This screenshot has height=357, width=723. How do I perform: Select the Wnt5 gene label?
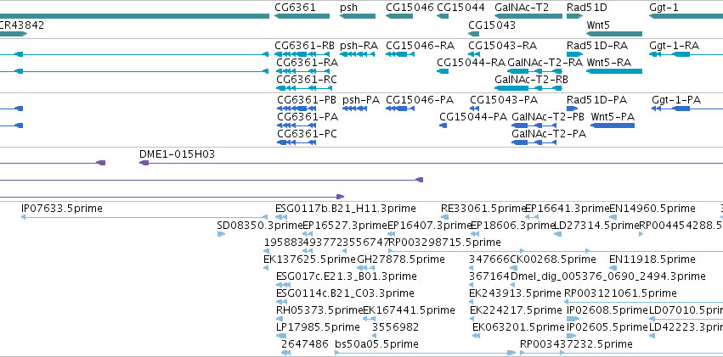[598, 25]
